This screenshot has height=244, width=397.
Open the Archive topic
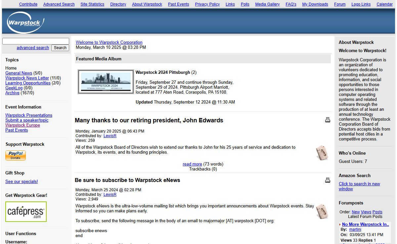click(12, 93)
